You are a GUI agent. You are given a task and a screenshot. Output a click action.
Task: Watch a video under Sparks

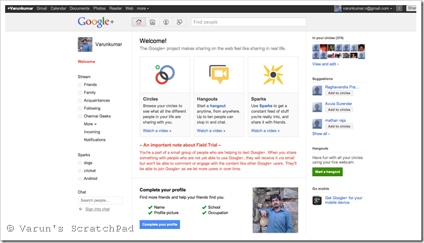point(265,130)
